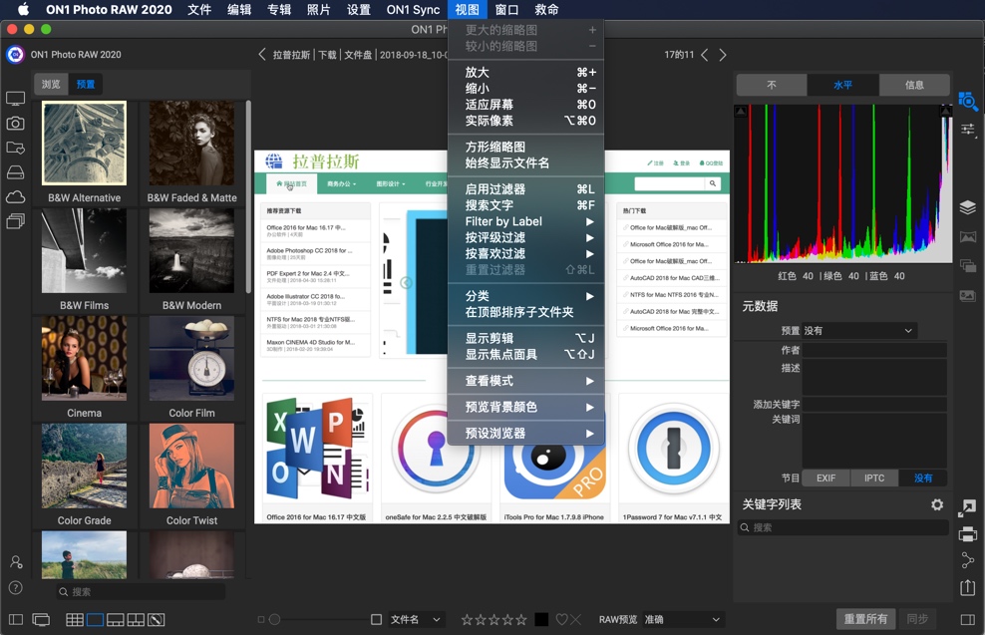Viewport: 985px width, 635px height.
Task: Toggle dual display mode icon
Action: 41,620
